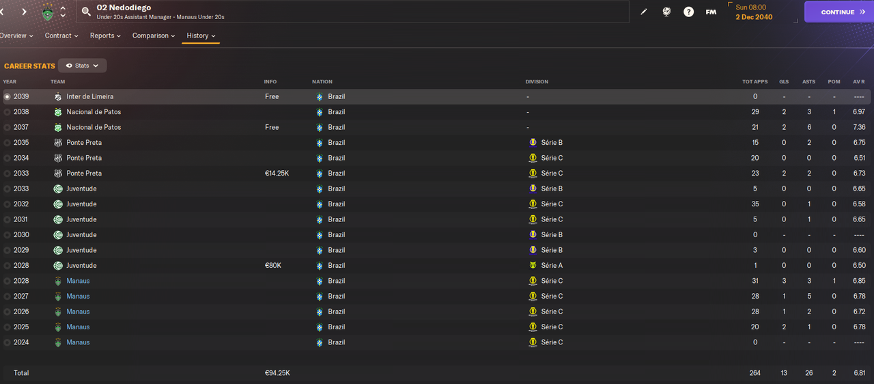Select the 2035 row radio button
Image resolution: width=874 pixels, height=384 pixels.
pos(7,143)
